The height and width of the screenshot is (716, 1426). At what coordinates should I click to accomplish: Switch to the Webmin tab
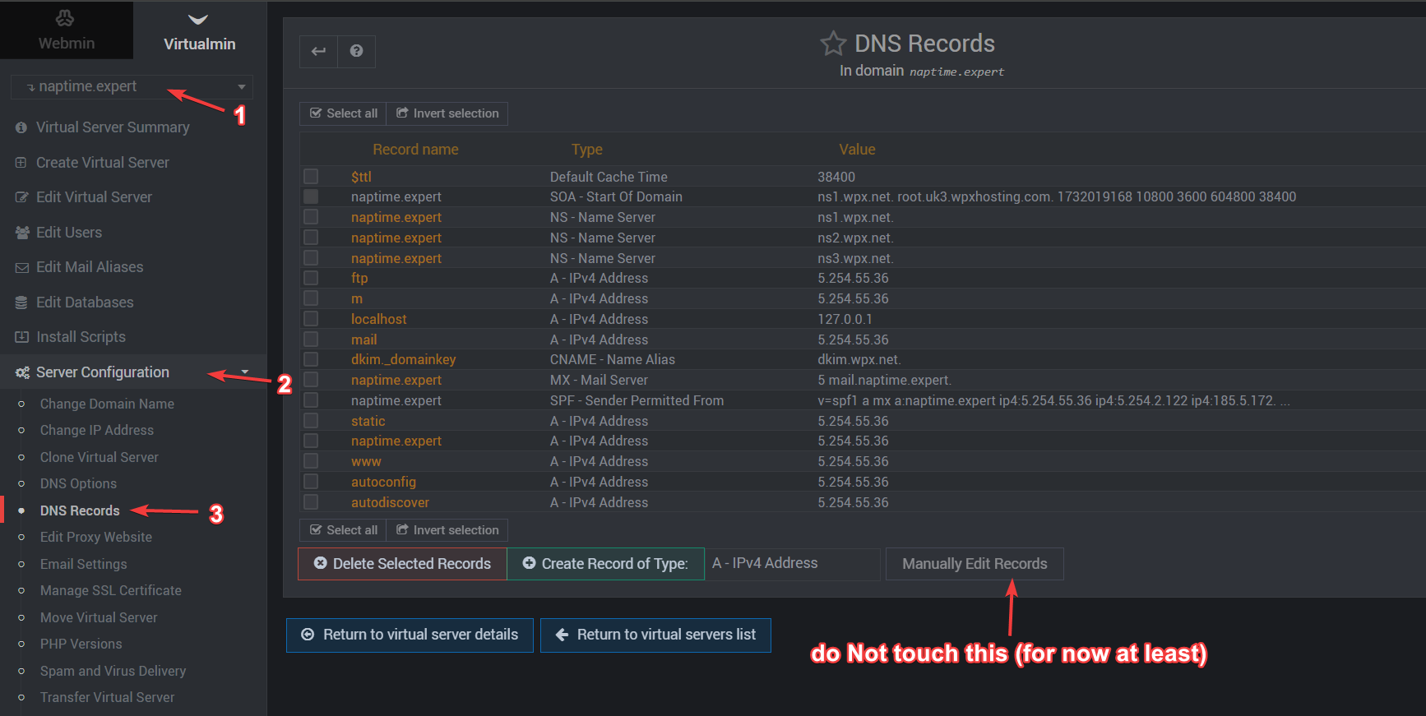(67, 30)
